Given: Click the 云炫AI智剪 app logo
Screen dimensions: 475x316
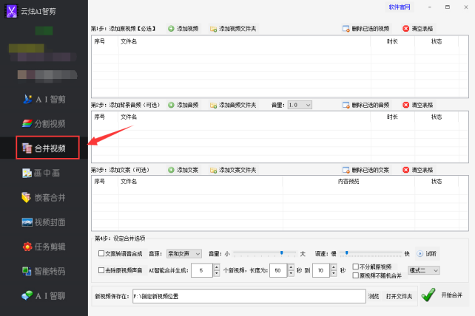Looking at the screenshot, I should 12,11.
